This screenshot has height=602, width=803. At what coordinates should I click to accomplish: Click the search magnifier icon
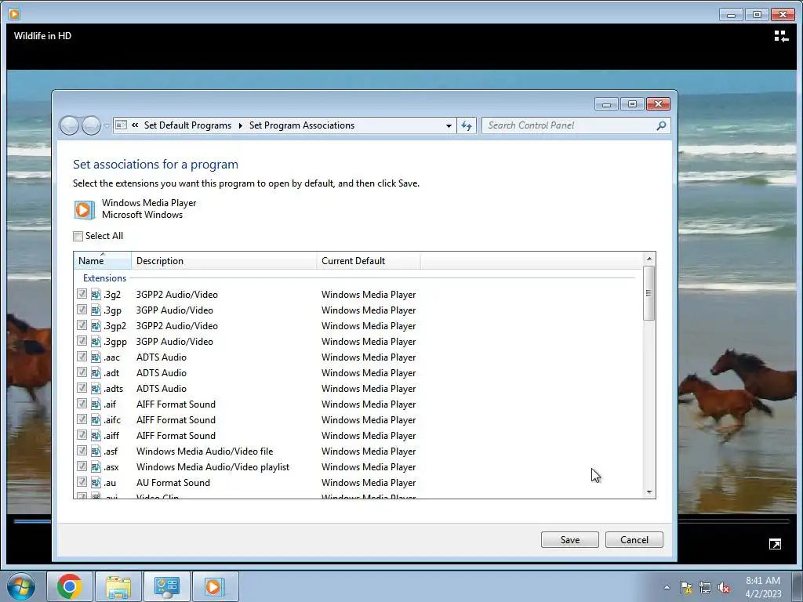click(661, 125)
